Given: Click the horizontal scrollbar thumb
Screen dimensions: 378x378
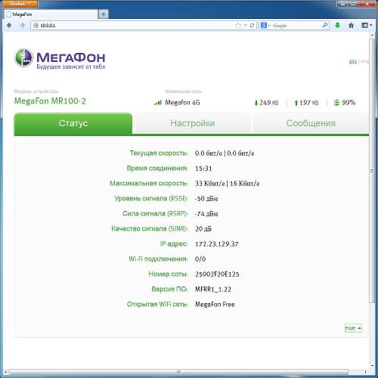Looking at the screenshot, I should [x=178, y=372].
